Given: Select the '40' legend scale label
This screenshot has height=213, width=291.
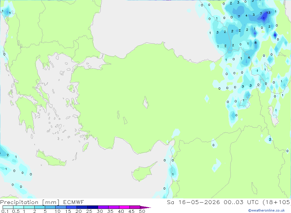Looking at the screenshot, I should point(121,211).
